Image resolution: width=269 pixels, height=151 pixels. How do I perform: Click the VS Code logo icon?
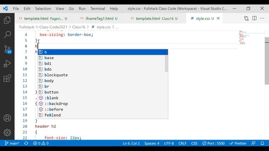[x=5, y=8]
